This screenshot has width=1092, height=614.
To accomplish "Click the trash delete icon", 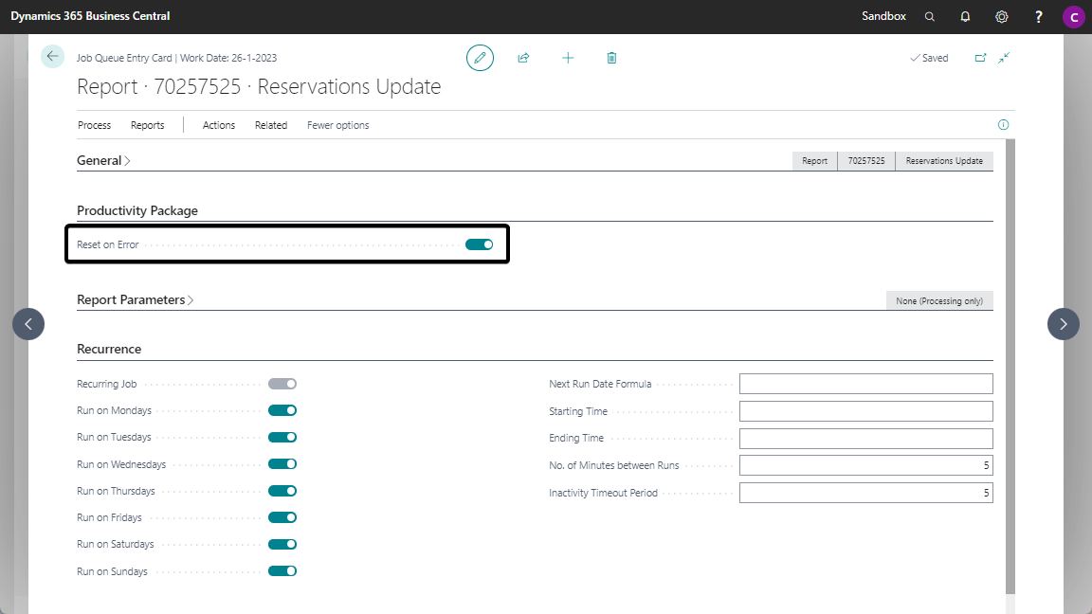I will click(611, 58).
